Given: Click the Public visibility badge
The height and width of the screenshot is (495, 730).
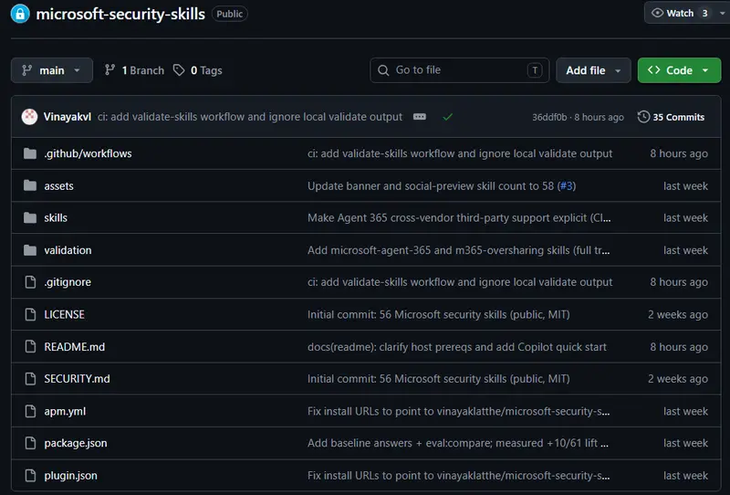Looking at the screenshot, I should (230, 14).
